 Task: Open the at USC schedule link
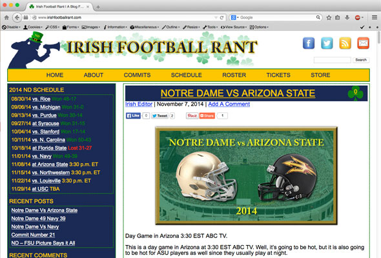40,189
